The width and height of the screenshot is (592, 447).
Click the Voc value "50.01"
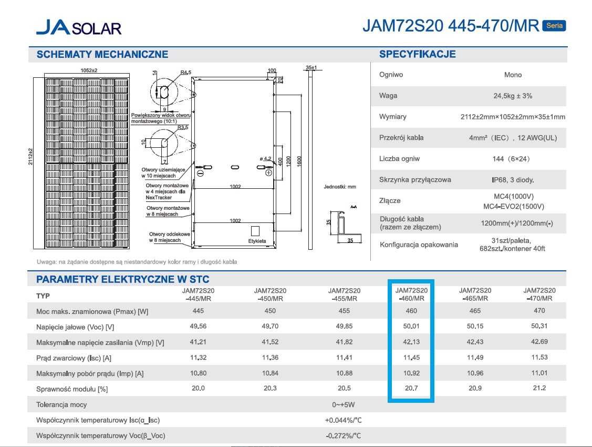[411, 326]
